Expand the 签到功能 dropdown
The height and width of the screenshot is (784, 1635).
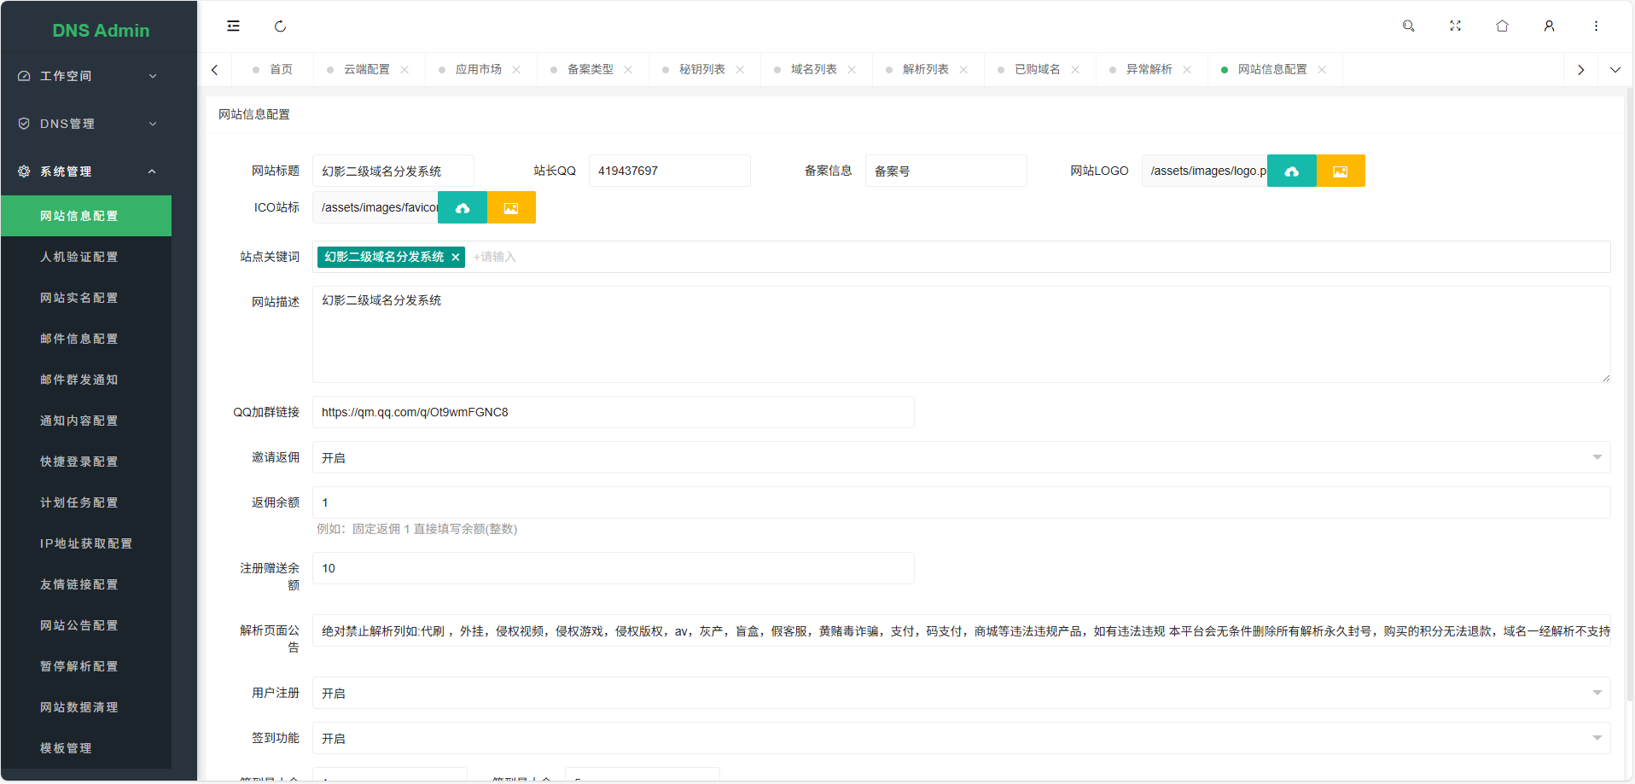pyautogui.click(x=961, y=739)
